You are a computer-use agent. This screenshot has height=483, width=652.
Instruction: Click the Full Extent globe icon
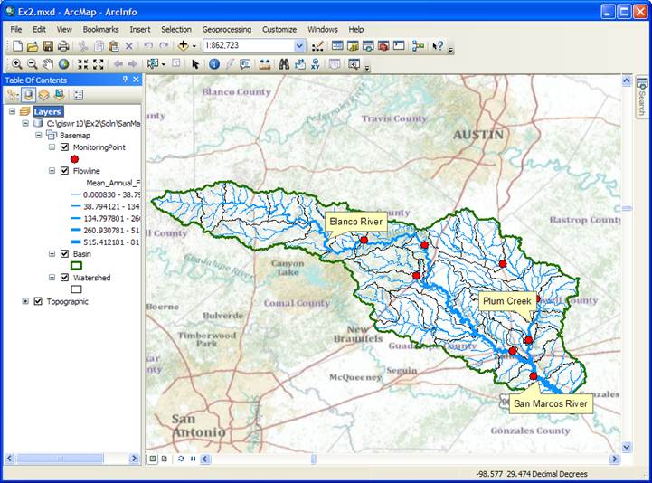click(63, 64)
